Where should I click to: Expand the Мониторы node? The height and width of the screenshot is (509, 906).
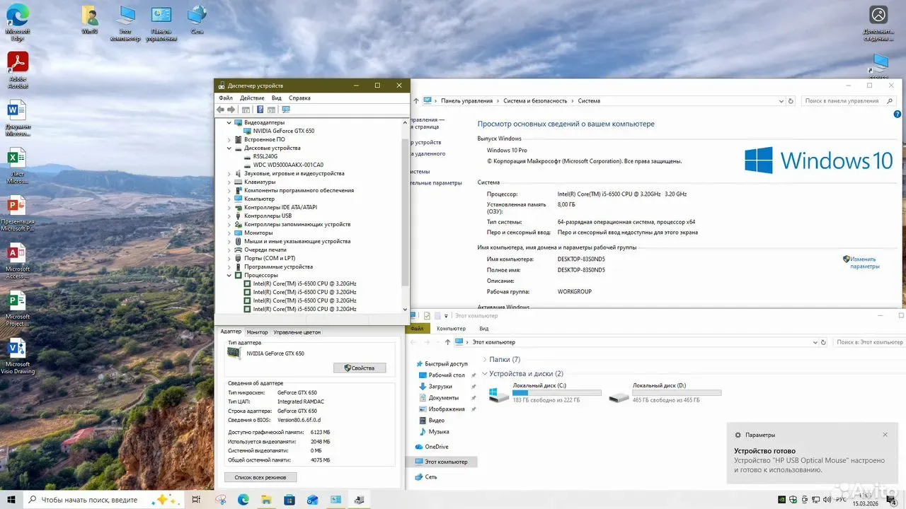(229, 233)
